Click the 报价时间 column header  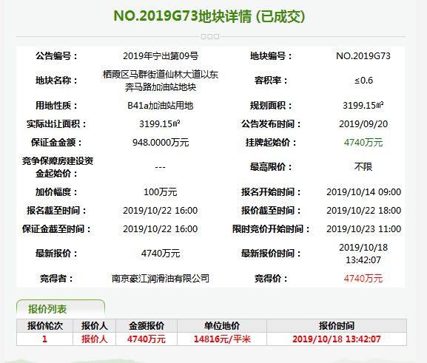337,326
